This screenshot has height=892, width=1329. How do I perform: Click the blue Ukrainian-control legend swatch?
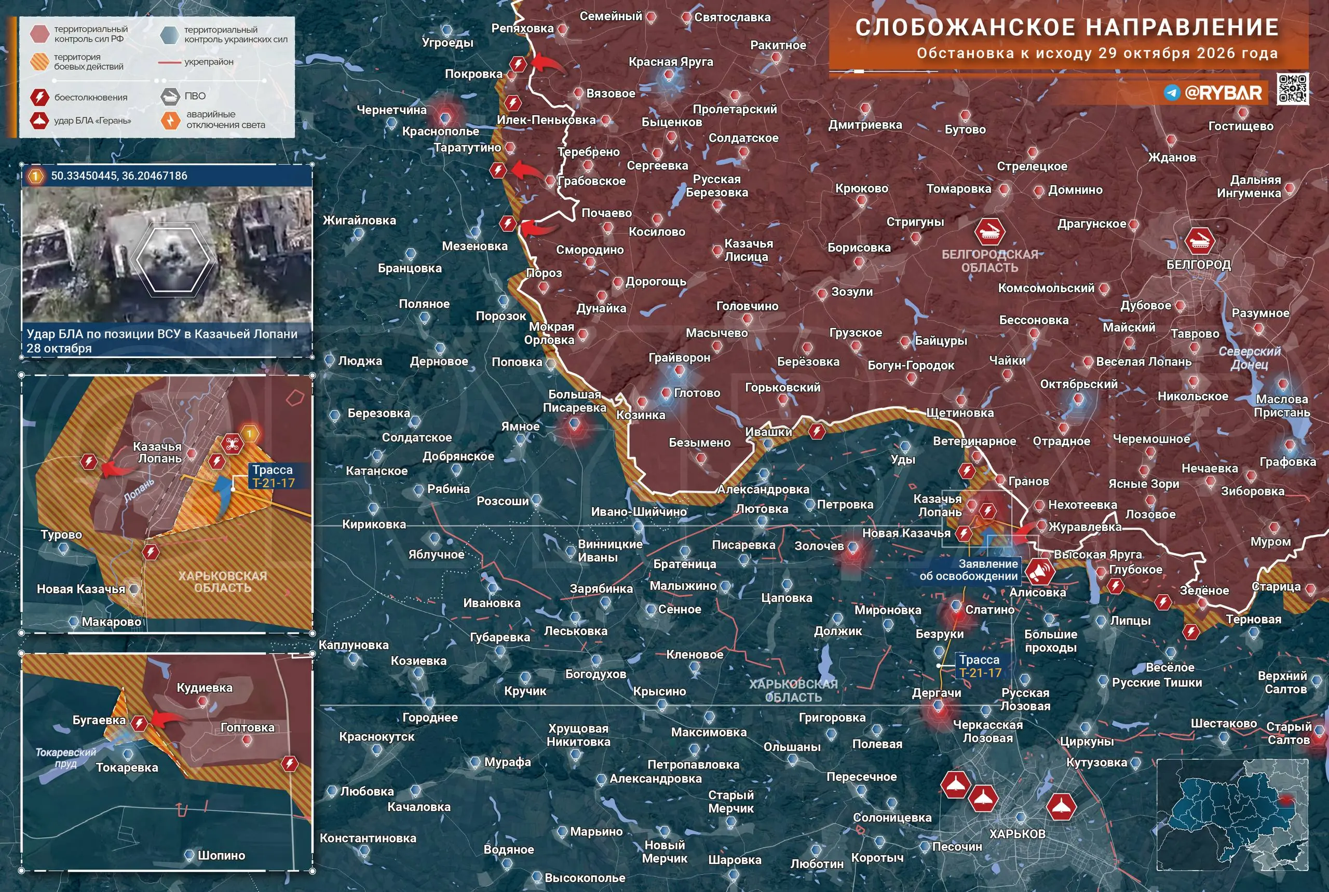coord(170,35)
